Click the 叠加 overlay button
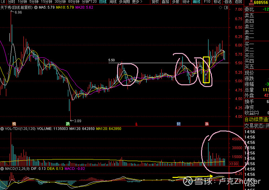The width and height of the screenshot is (269, 190). pos(165,2)
